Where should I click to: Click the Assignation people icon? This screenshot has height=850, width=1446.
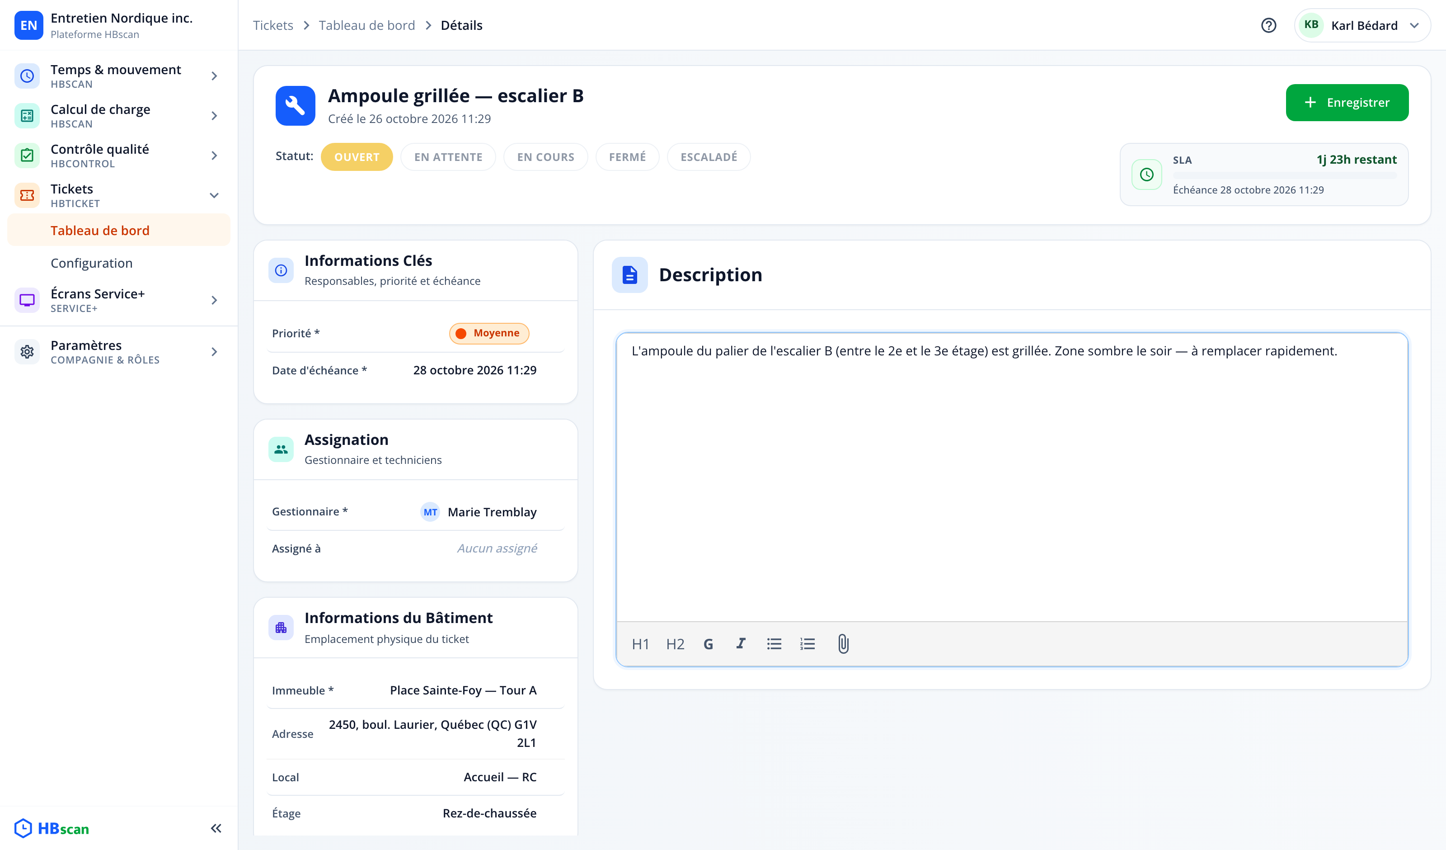point(281,449)
